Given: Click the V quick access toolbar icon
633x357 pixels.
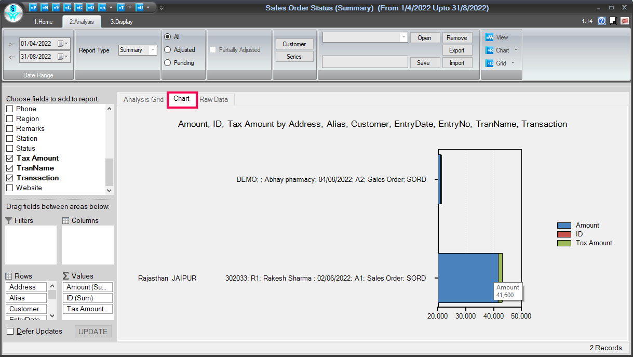Looking at the screenshot, I should [x=56, y=8].
